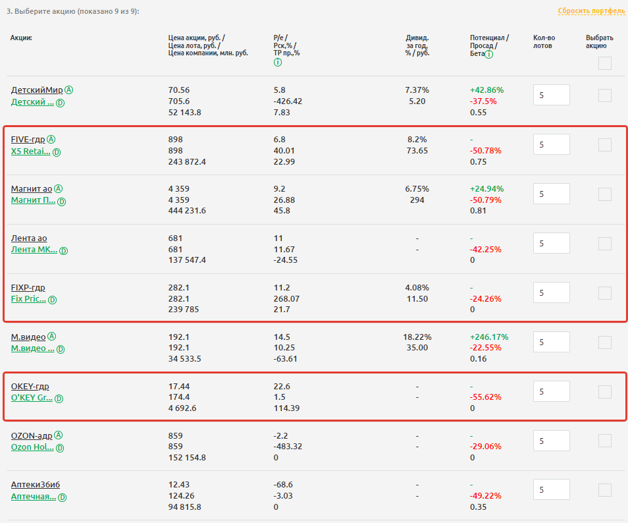Open the FIXP-гдр stock link

28,288
